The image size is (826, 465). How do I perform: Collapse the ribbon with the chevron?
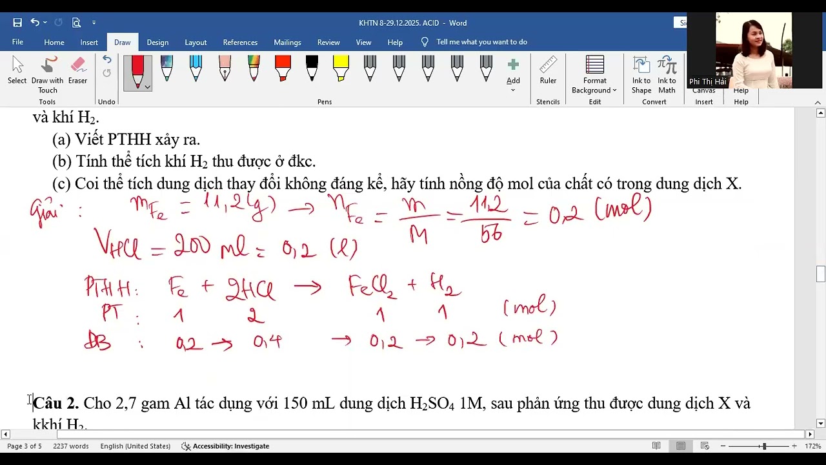tap(818, 102)
